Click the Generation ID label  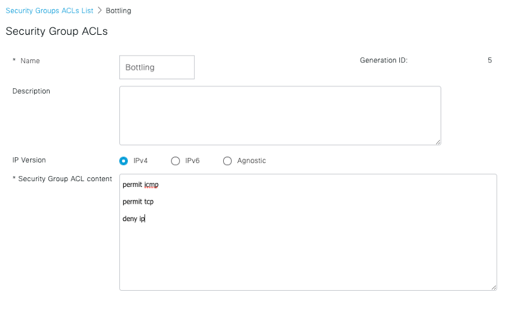(383, 61)
